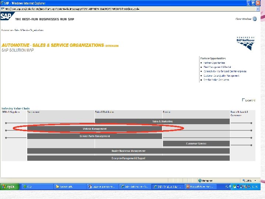Expand the Vehicle Management bar

(x=95, y=129)
